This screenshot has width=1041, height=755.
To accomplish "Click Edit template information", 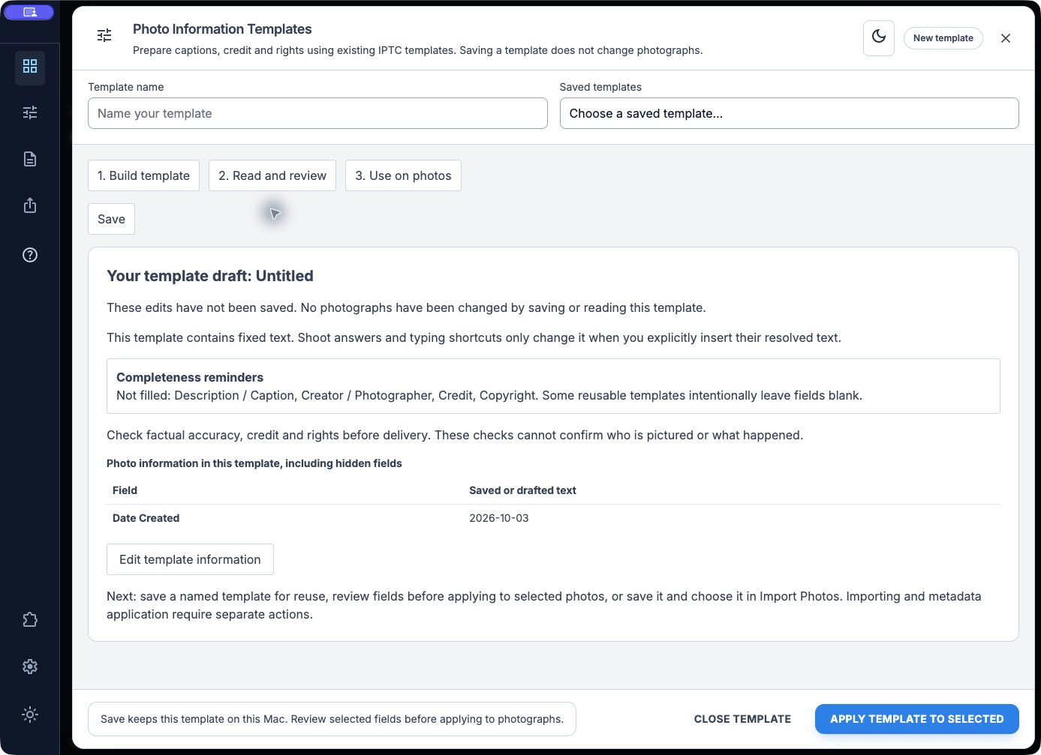I will coord(190,559).
